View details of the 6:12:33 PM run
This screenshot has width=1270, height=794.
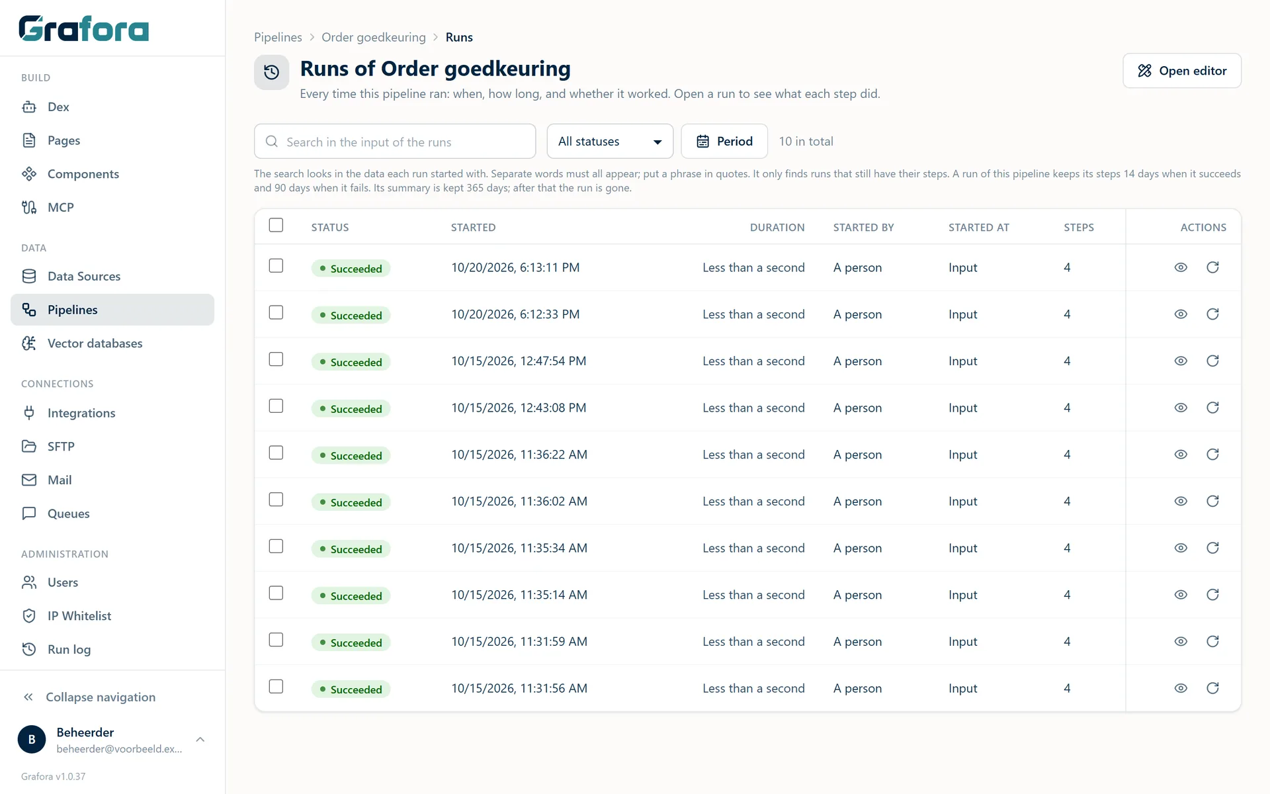pyautogui.click(x=1181, y=314)
